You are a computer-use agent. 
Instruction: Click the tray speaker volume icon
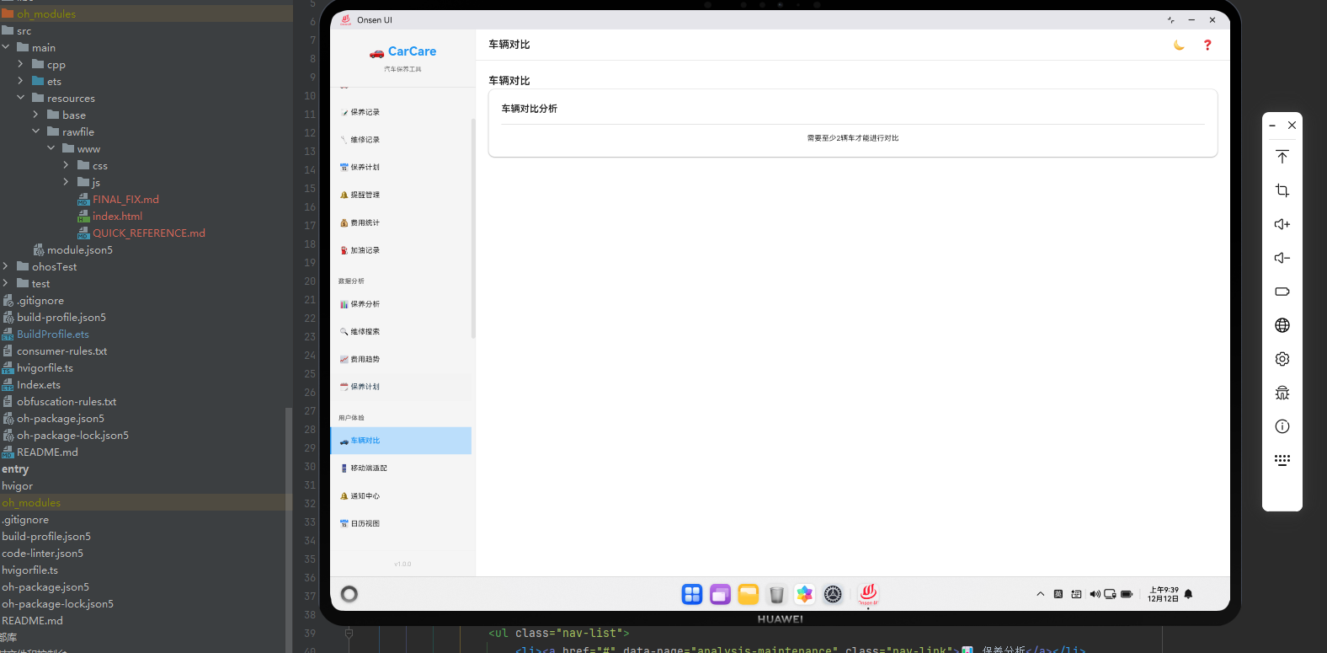[x=1095, y=594]
